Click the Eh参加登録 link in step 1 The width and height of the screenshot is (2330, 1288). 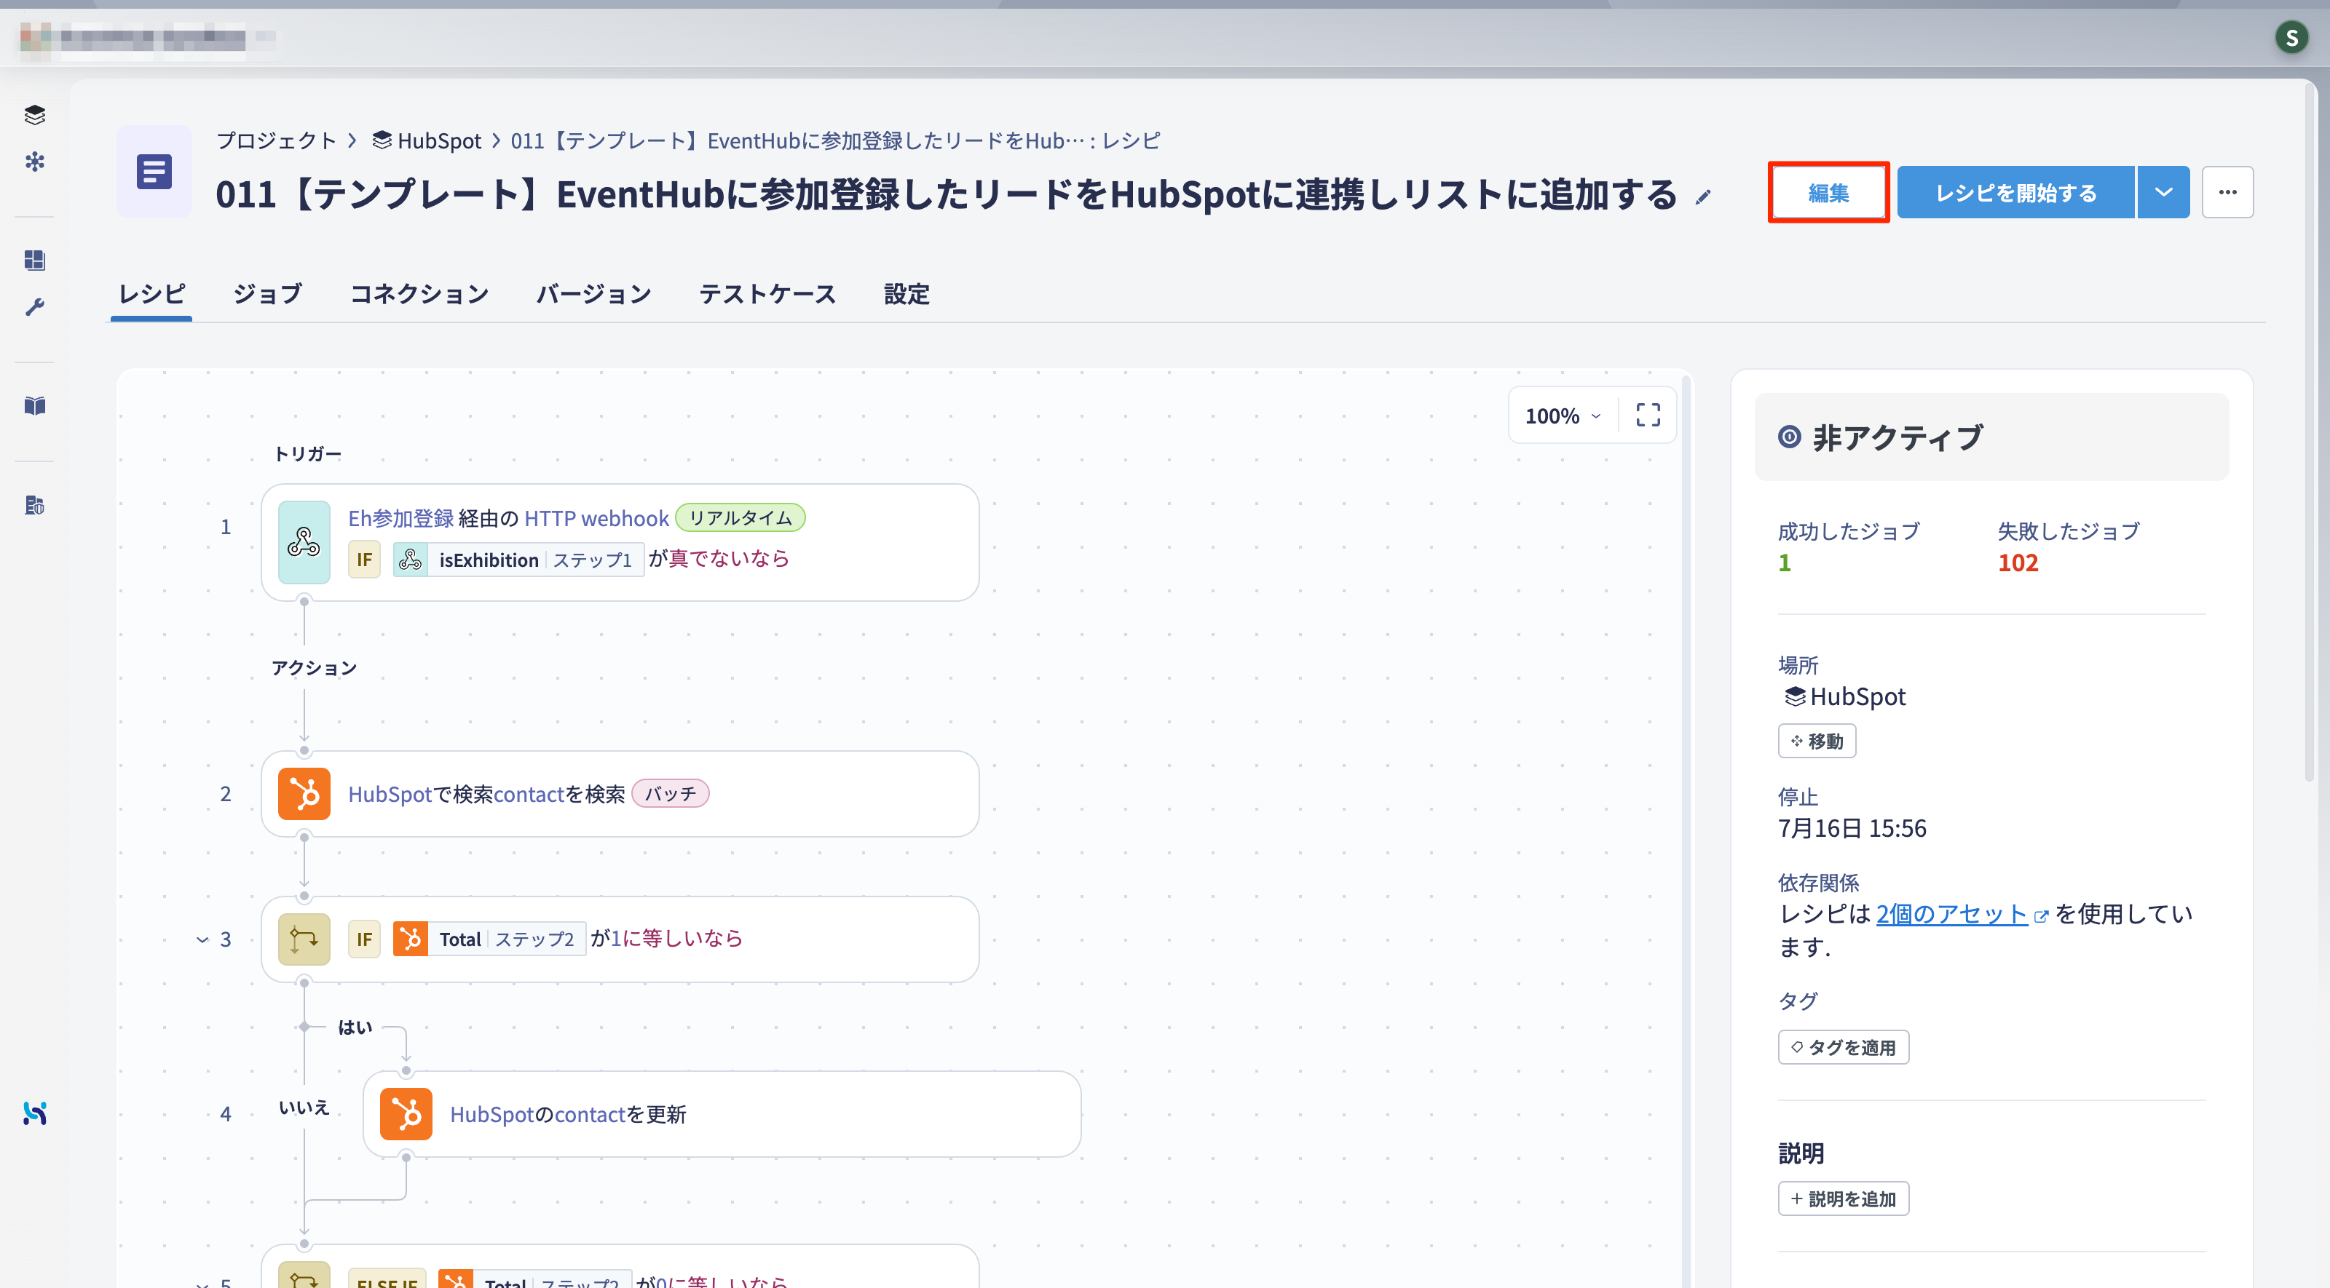point(400,518)
